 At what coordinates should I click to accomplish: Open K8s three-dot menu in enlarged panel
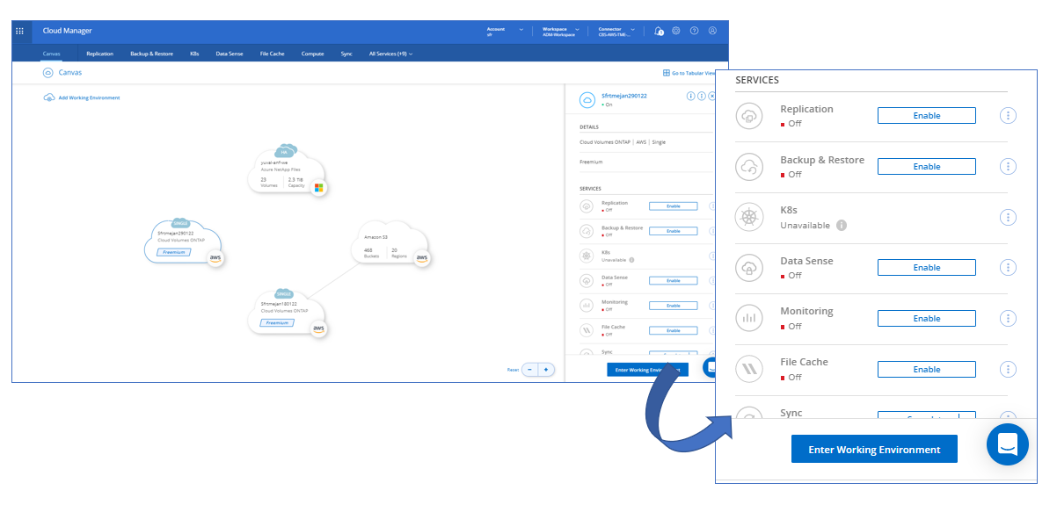[x=1009, y=217]
